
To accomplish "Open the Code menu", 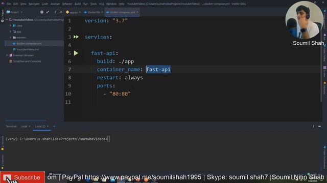I will (x=44, y=4).
